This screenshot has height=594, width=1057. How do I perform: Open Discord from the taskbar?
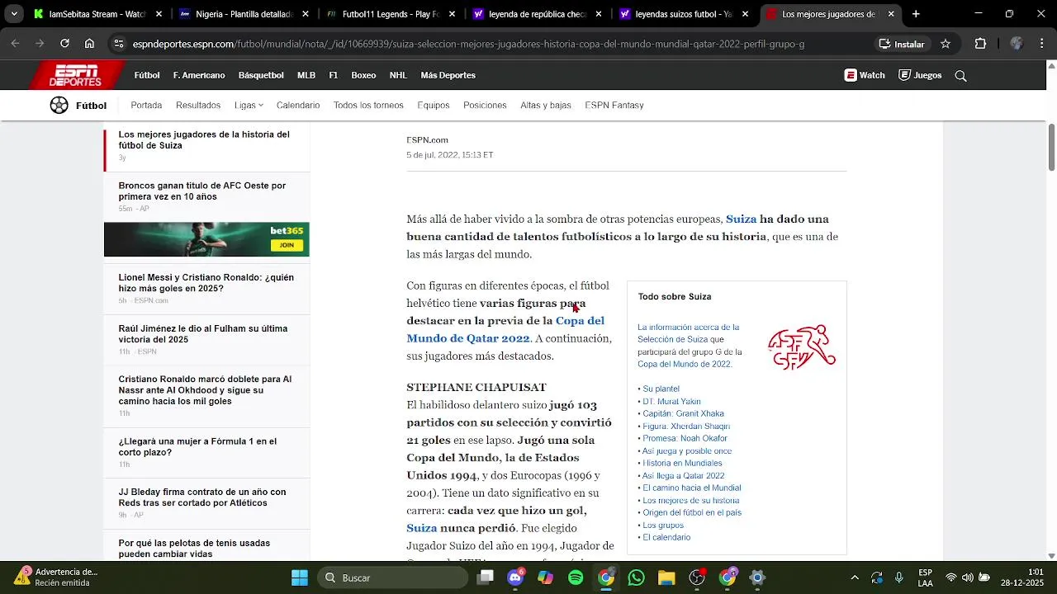point(516,577)
